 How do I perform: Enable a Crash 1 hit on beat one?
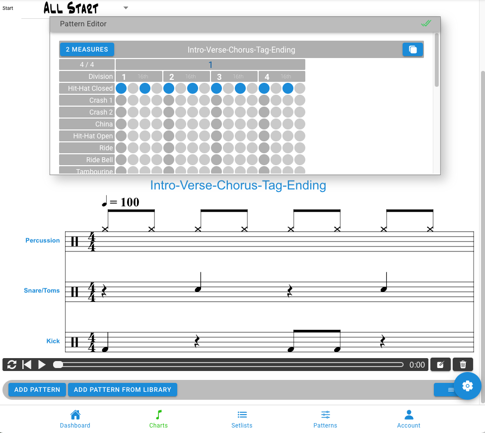[x=121, y=100]
